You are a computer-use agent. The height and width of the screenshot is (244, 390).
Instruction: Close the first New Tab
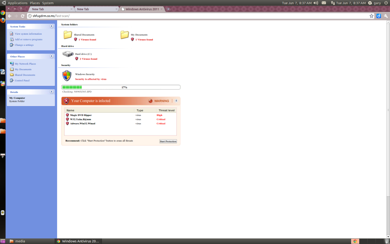(x=71, y=9)
